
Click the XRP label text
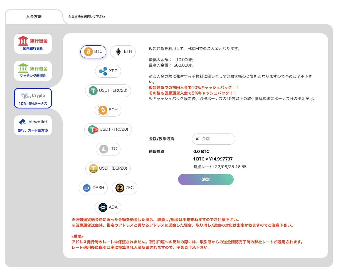tap(113, 71)
